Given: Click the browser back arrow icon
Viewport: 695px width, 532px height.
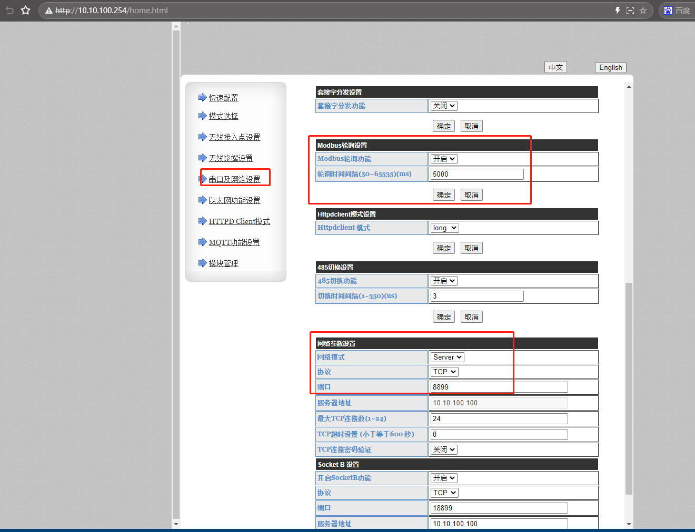Looking at the screenshot, I should 9,11.
